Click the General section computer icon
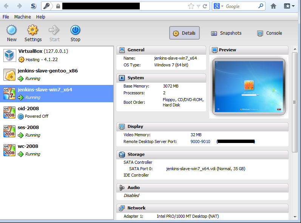 (122, 50)
